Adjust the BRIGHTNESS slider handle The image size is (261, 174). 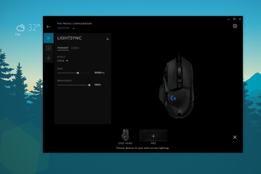click(x=89, y=85)
